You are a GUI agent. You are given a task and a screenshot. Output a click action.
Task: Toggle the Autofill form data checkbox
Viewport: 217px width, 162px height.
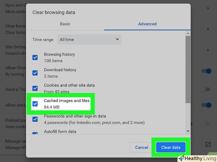coord(35,133)
